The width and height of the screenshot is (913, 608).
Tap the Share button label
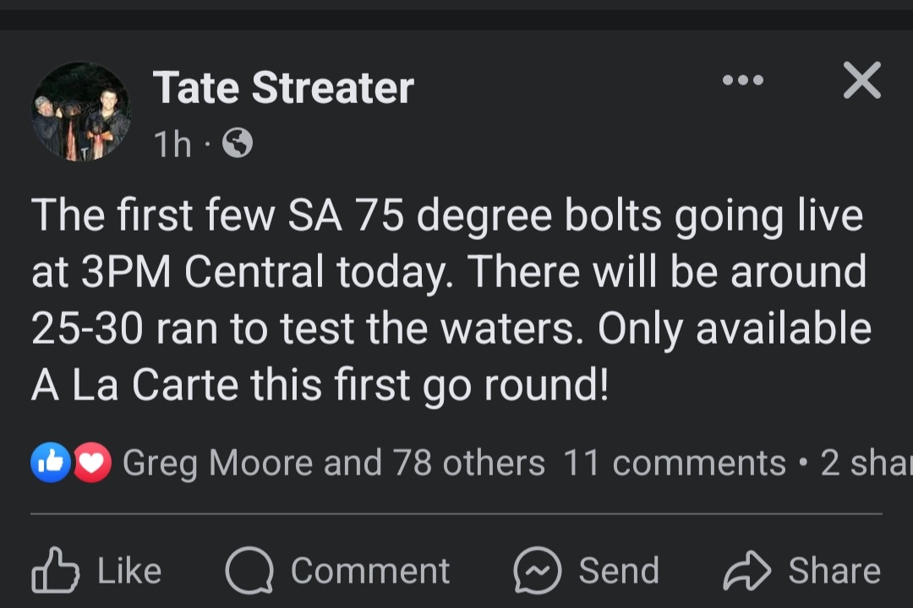[x=834, y=571]
